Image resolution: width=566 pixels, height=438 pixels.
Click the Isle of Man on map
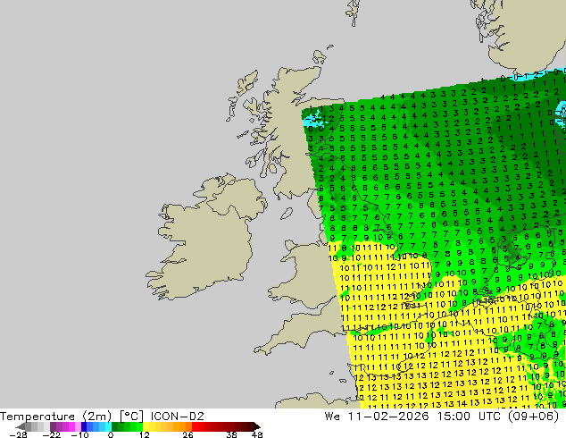(287, 214)
